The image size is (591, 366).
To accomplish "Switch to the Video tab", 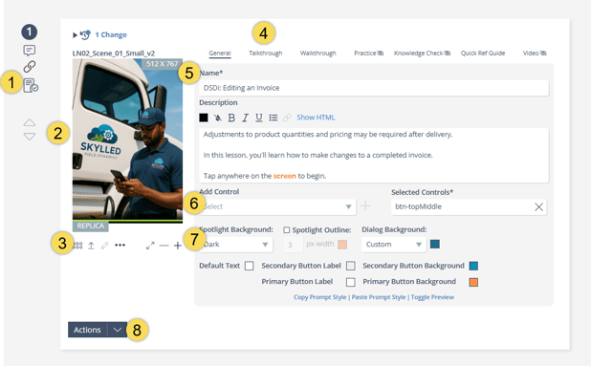I will click(x=535, y=54).
